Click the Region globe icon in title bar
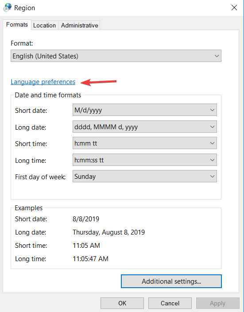The image size is (244, 312). (x=8, y=8)
